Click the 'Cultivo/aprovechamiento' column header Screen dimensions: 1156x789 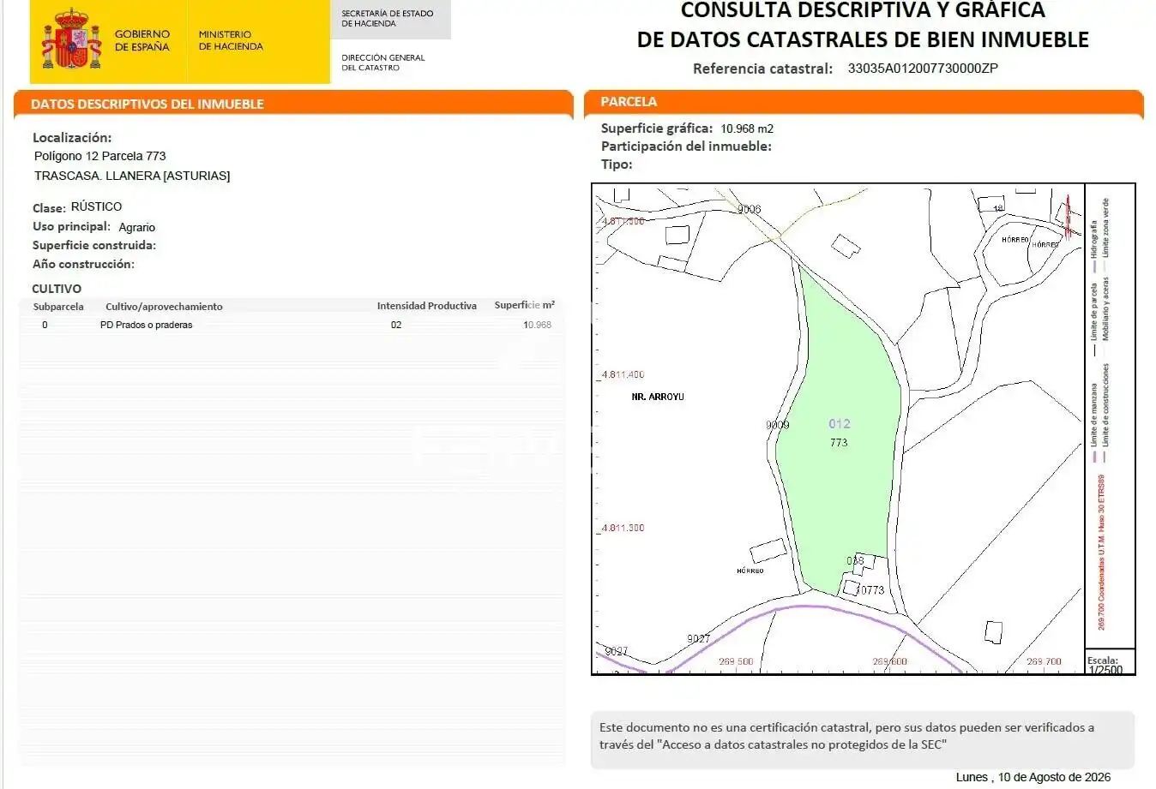(164, 307)
